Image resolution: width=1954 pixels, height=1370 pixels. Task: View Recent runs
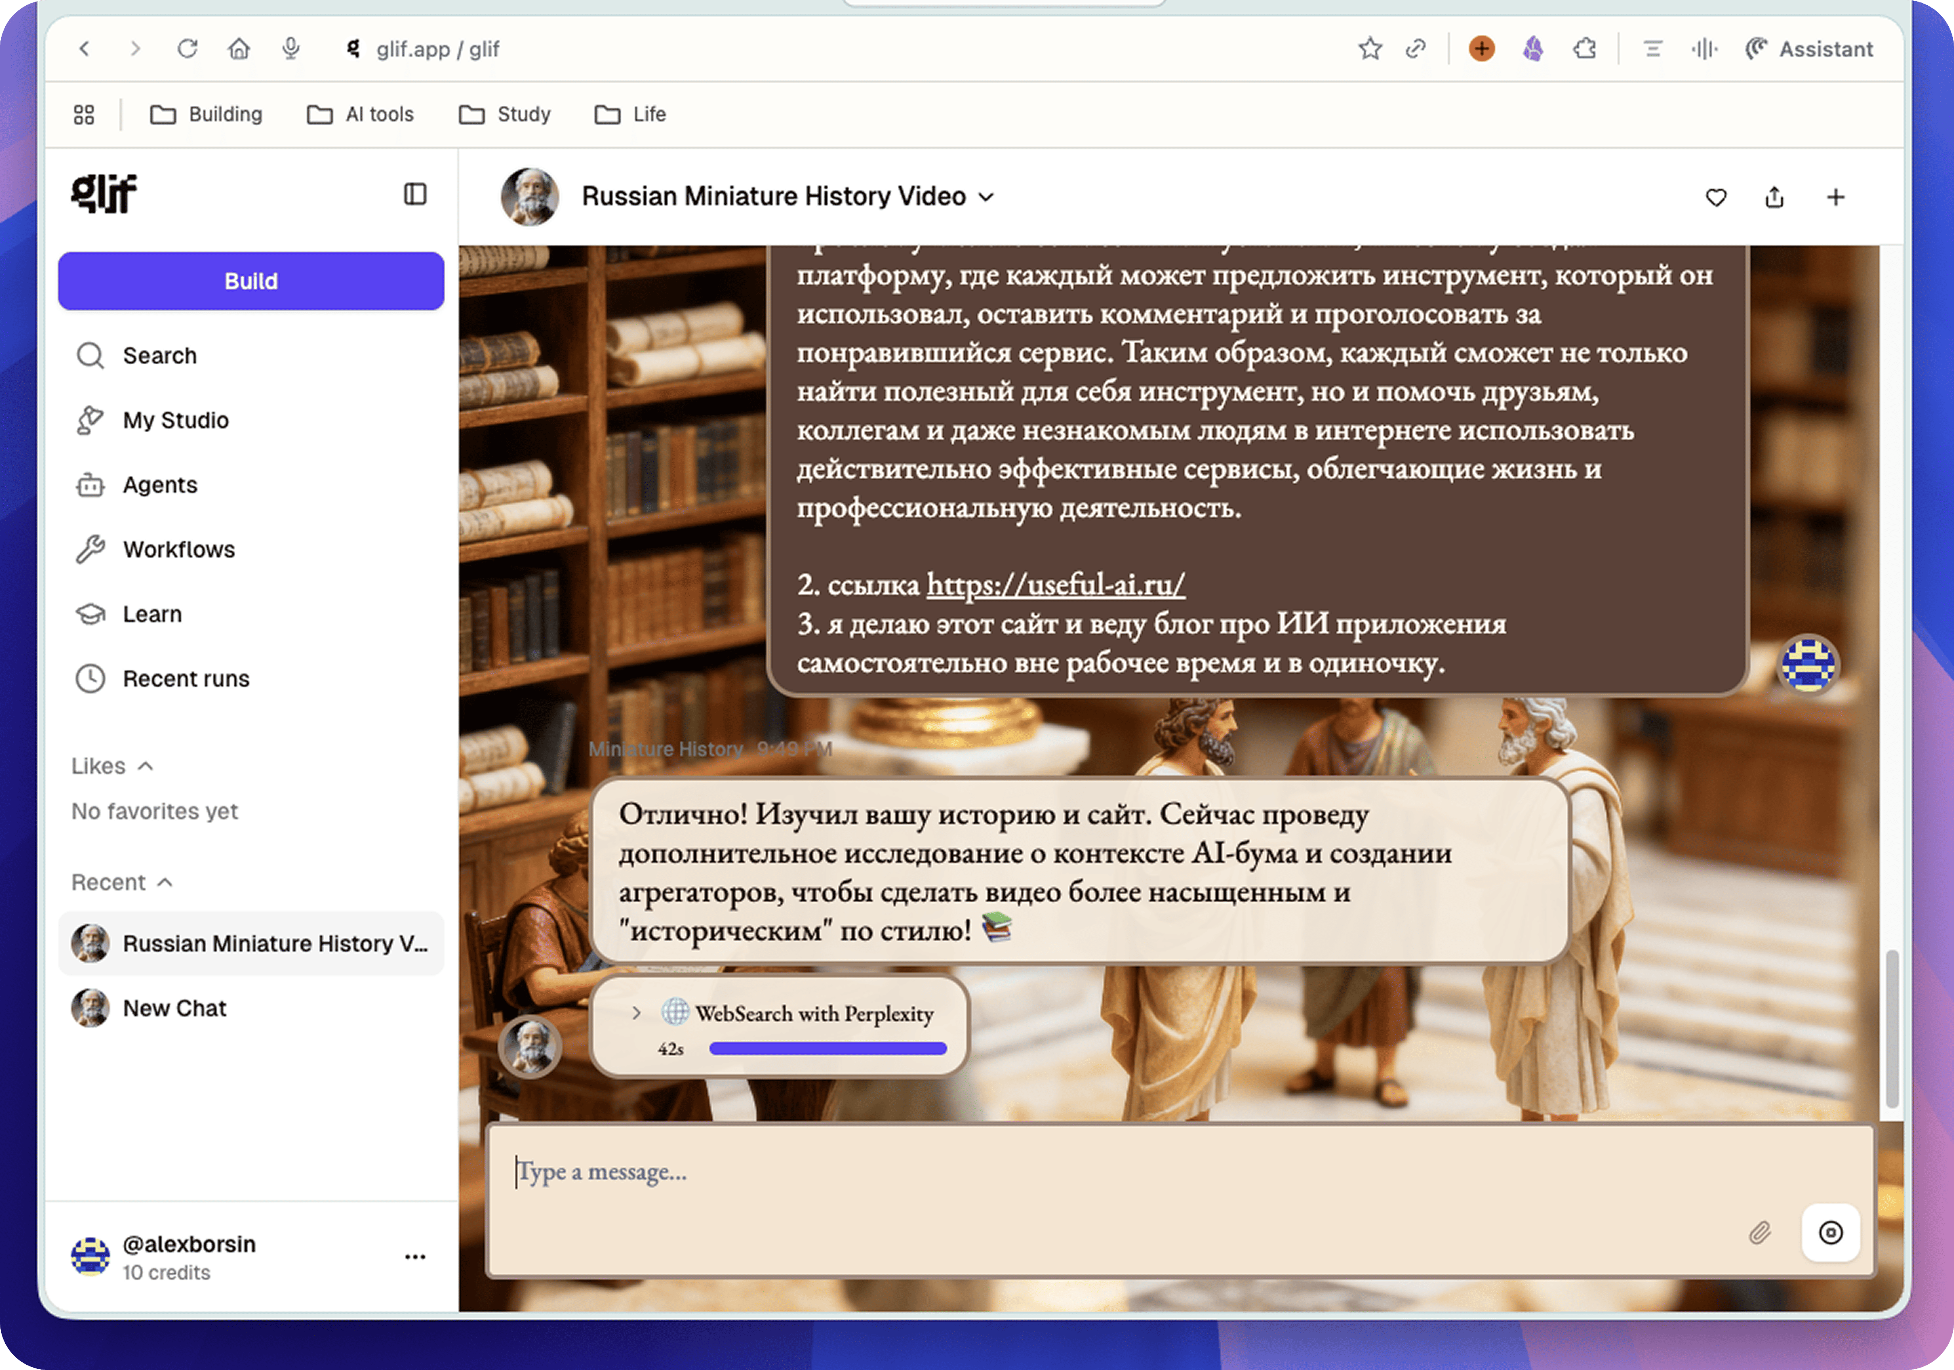click(x=185, y=678)
